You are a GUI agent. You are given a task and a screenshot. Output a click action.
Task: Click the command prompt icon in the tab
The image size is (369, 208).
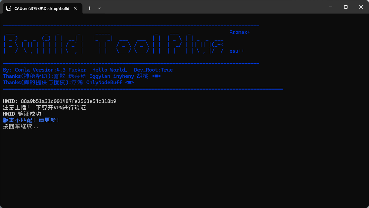pos(9,8)
